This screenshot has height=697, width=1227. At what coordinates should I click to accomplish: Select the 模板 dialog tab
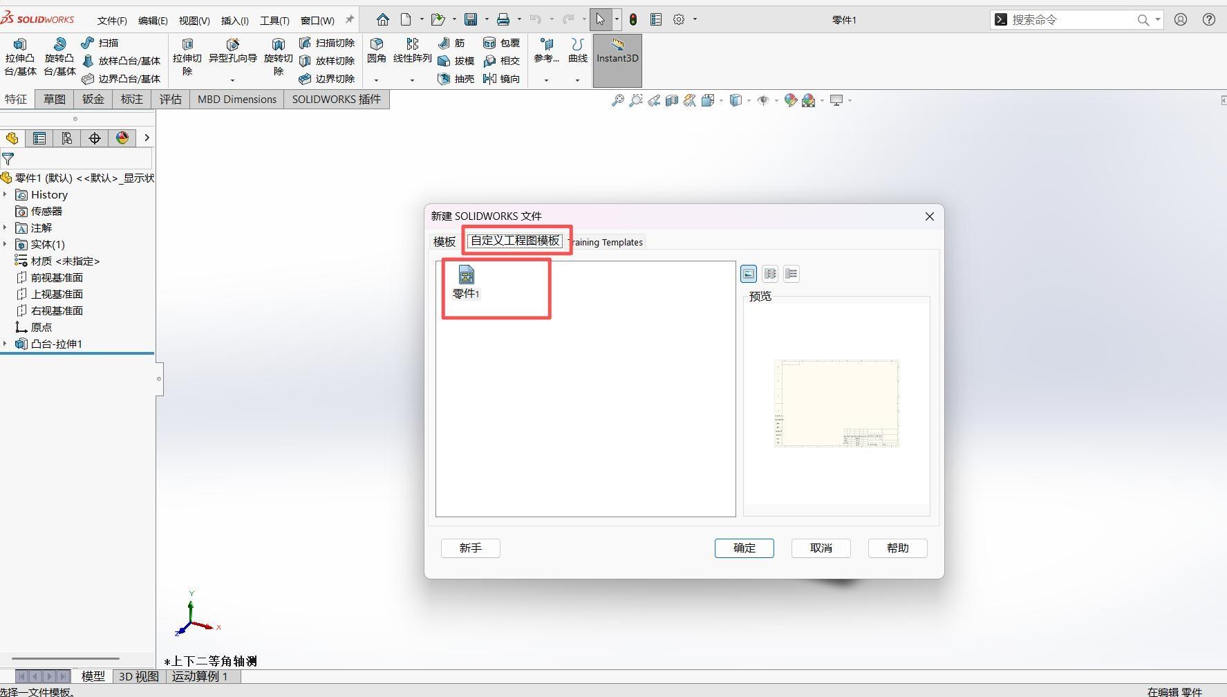[444, 241]
